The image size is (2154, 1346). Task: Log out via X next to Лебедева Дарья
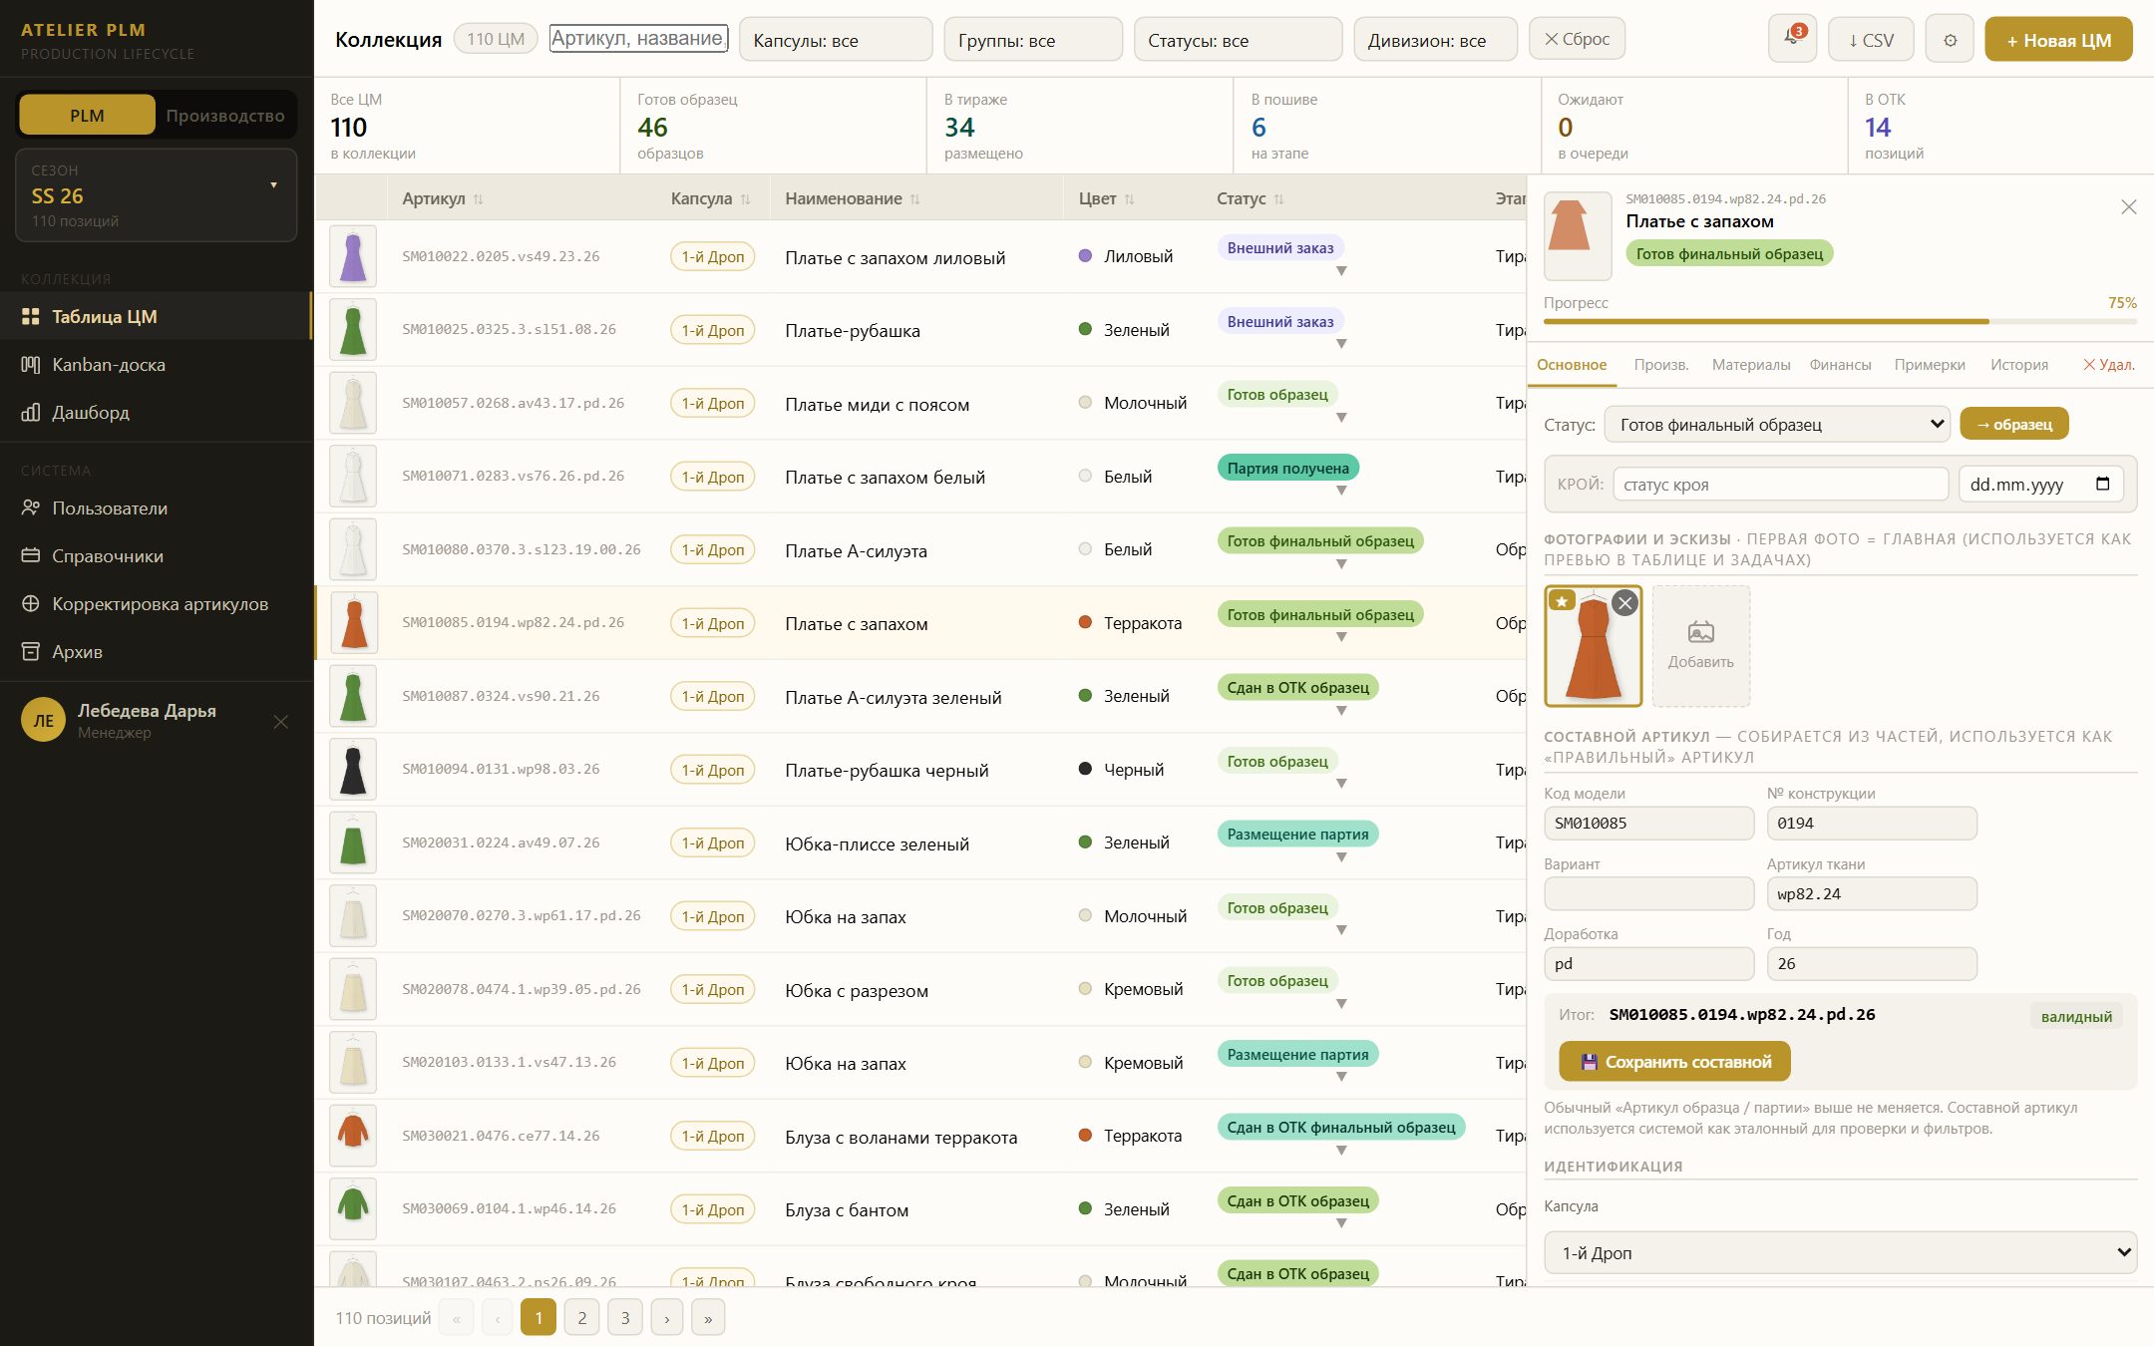[x=281, y=721]
